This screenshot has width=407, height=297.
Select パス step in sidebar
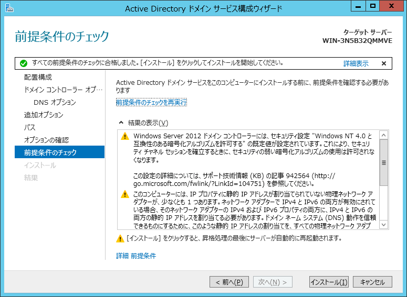[29, 127]
